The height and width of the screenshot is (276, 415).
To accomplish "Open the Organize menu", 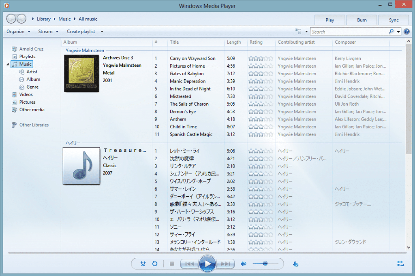I will click(x=19, y=32).
